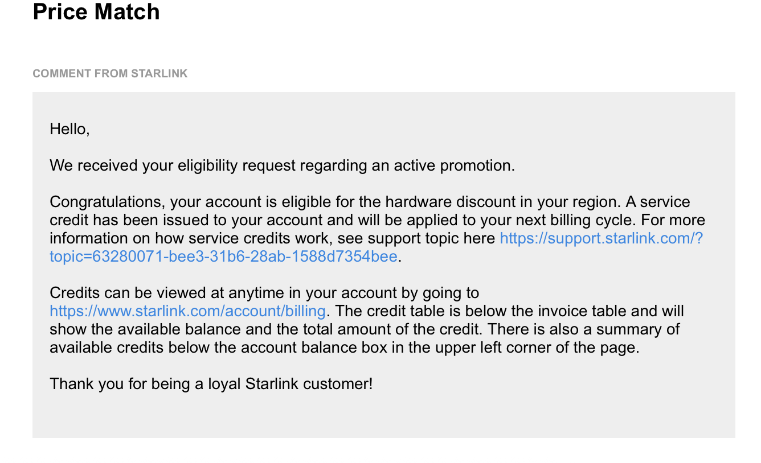Click the COMMENT FROM STARLINK label
Screen dimensions: 761x463
(110, 73)
